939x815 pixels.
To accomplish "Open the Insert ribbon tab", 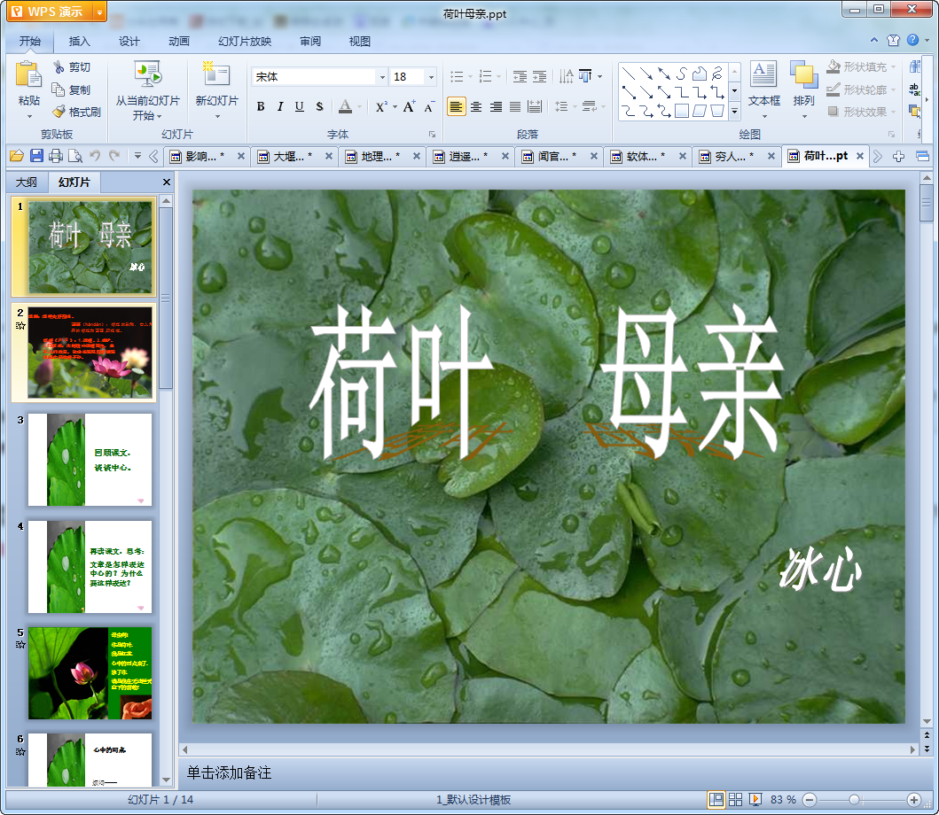I will point(79,42).
